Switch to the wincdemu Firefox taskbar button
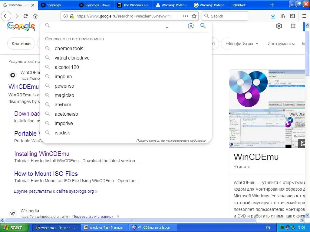This screenshot has height=232, width=310. 56,228
